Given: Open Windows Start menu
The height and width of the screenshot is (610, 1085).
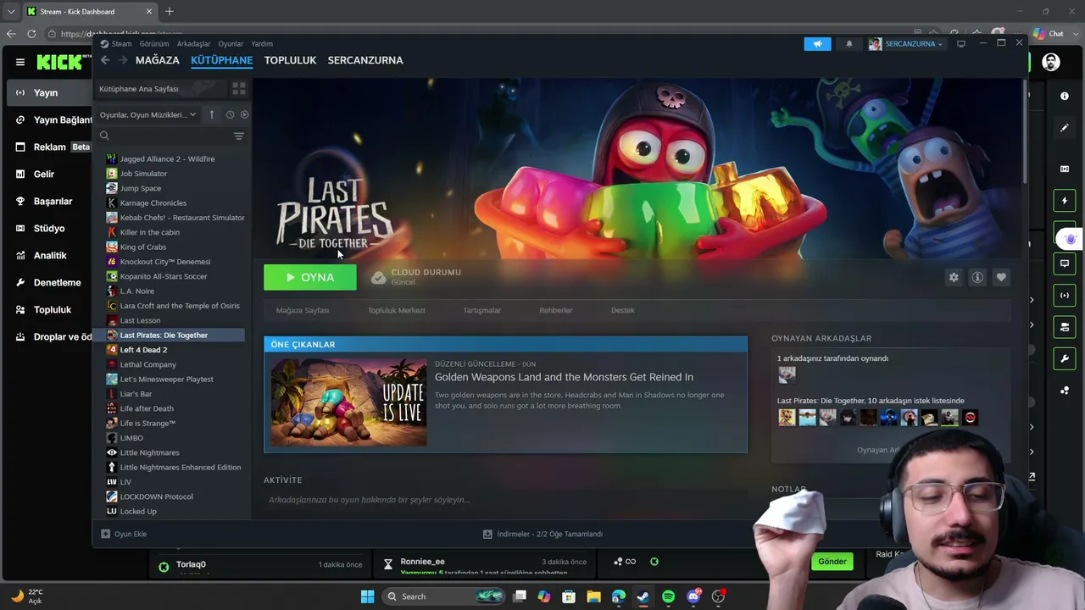Looking at the screenshot, I should pyautogui.click(x=367, y=596).
